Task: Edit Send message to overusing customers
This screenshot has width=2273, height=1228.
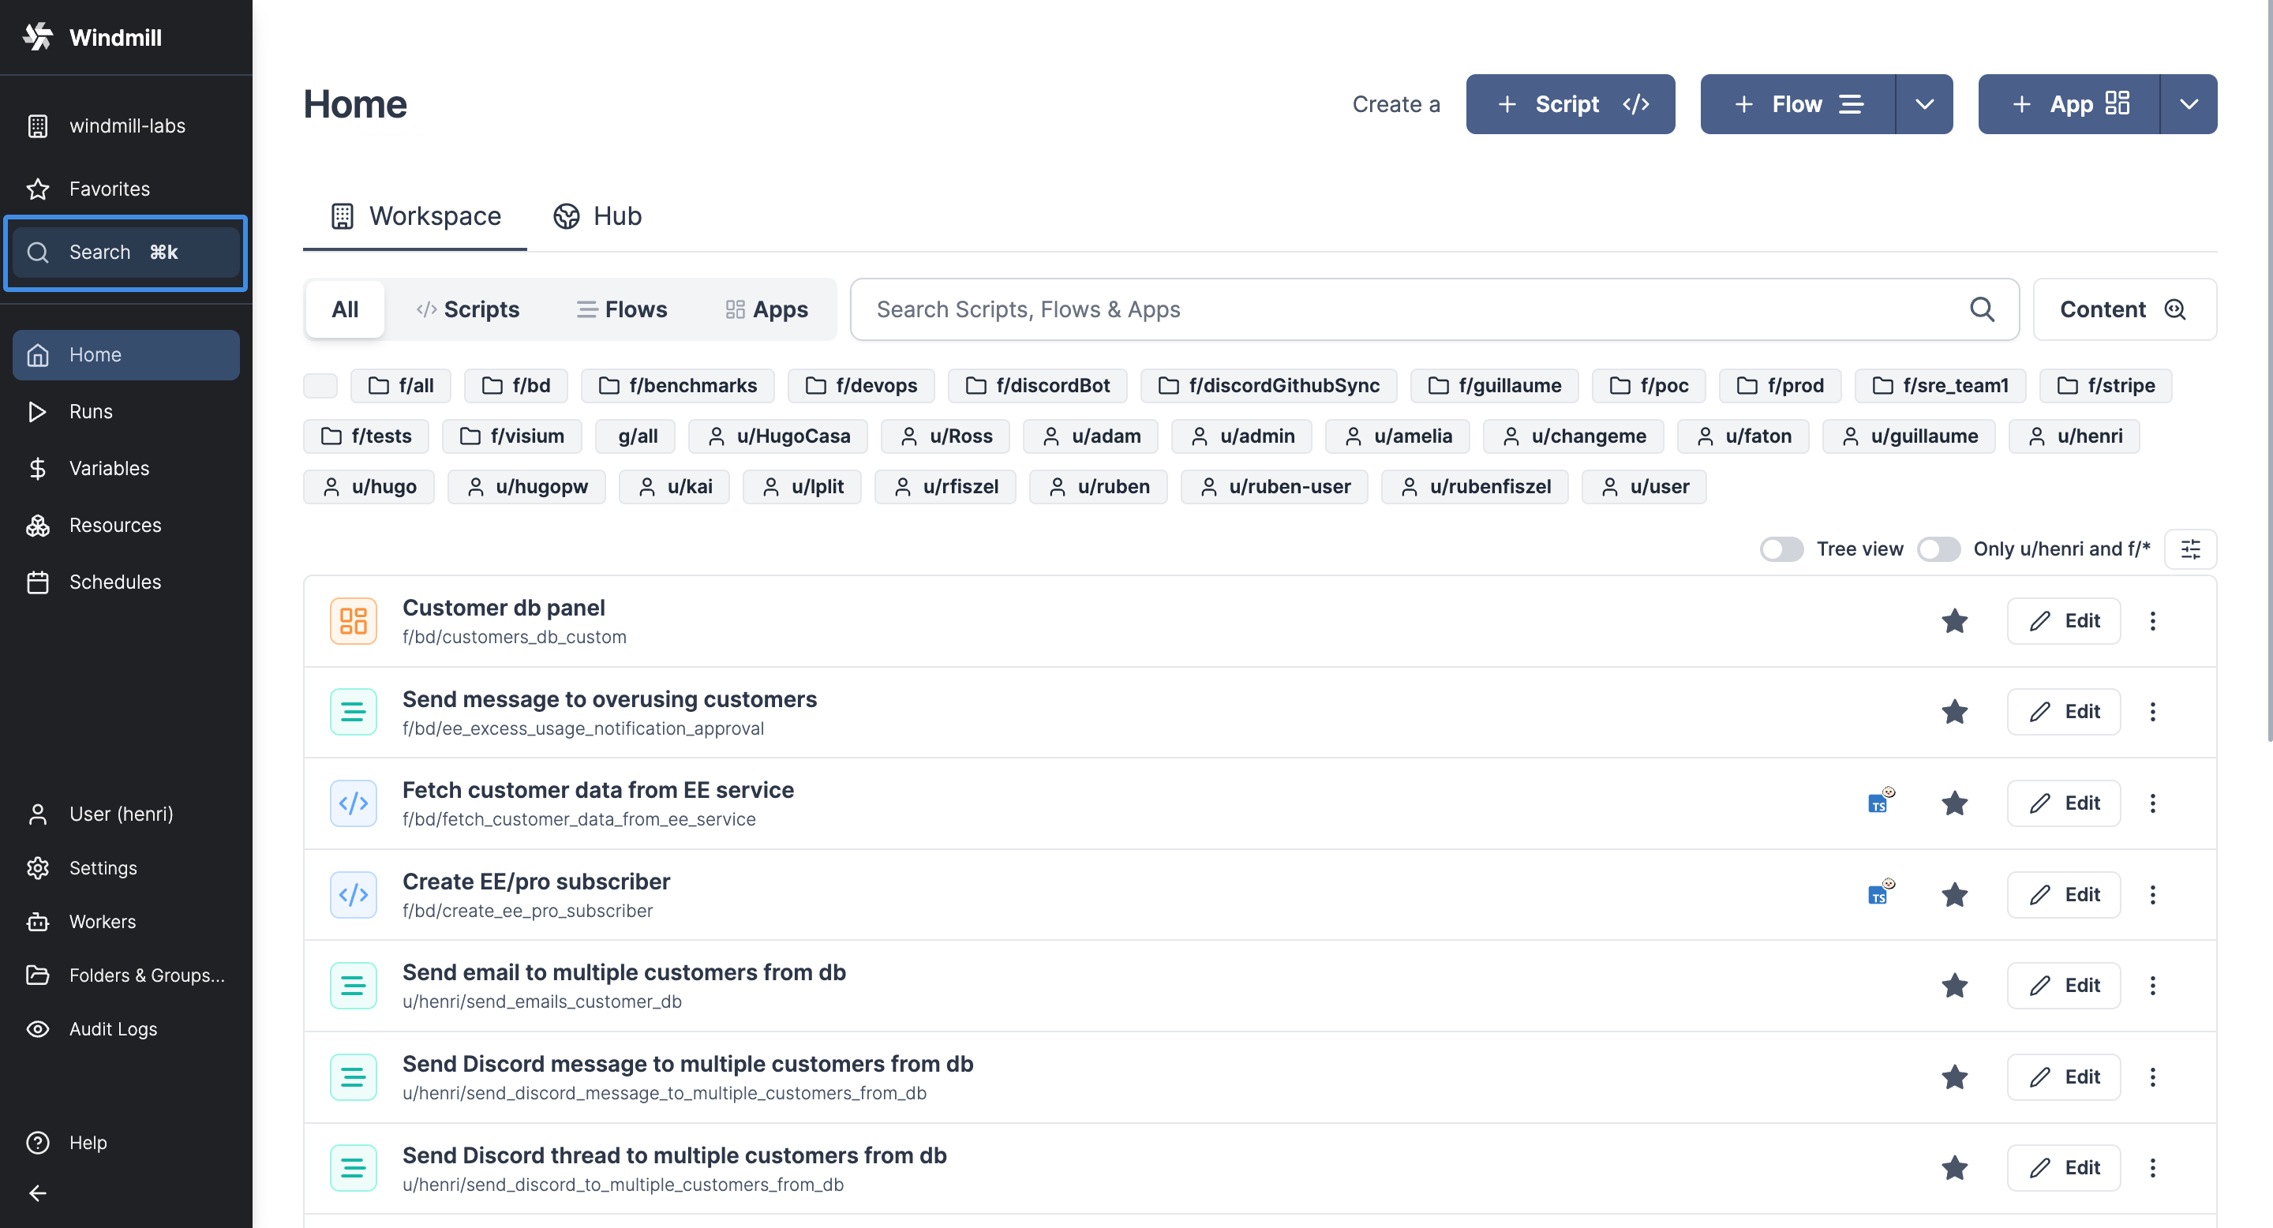Action: tap(2063, 711)
